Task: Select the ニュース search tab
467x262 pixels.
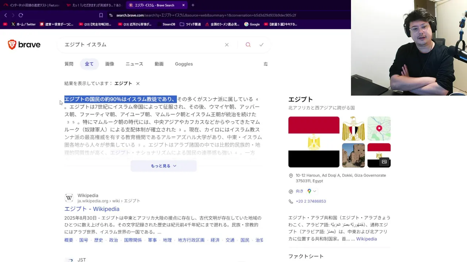Action: click(x=134, y=64)
